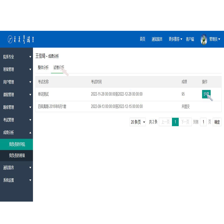Expand 通知留言 in the sidebar
Image resolution: width=224 pixels, height=224 pixels.
pos(17,167)
